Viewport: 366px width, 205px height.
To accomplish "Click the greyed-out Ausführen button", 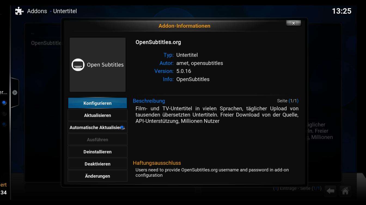I will pos(97,140).
